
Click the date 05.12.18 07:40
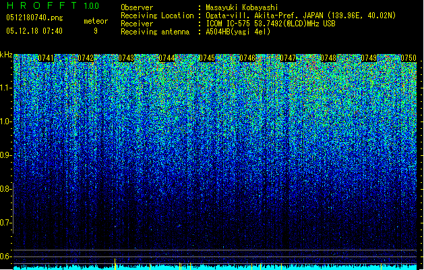pos(34,31)
